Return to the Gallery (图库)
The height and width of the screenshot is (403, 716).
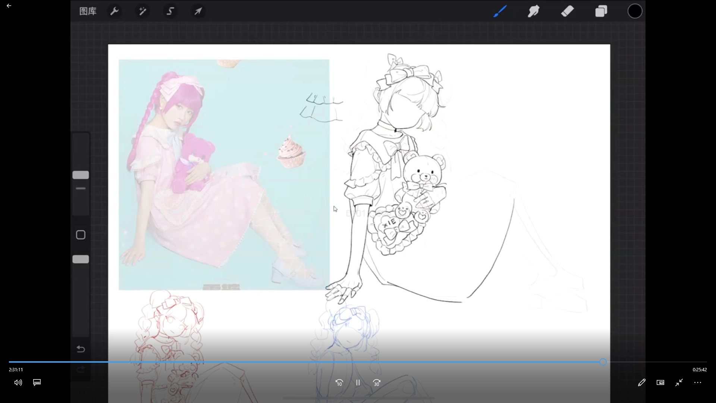88,11
